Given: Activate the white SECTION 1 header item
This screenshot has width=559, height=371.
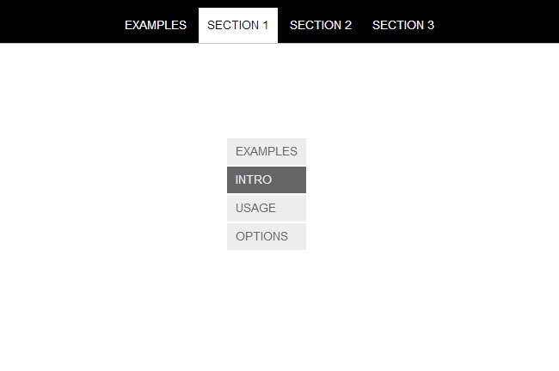Looking at the screenshot, I should tap(238, 25).
